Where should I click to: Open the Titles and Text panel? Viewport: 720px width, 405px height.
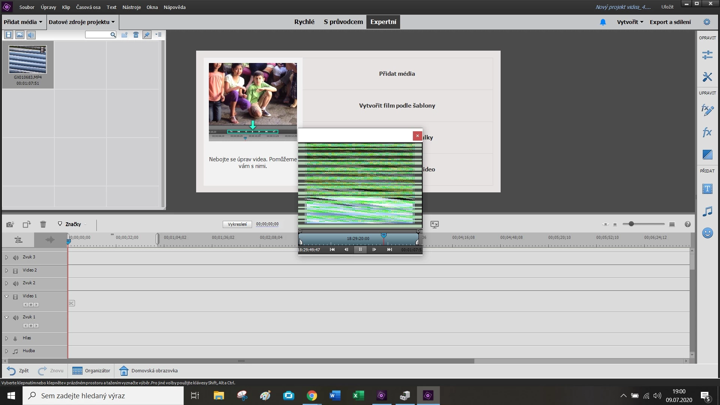click(707, 189)
